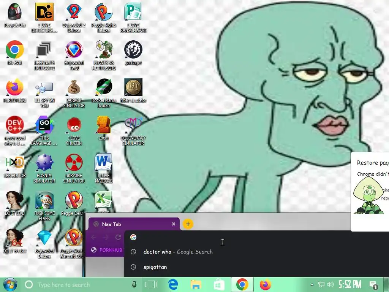This screenshot has height=292, width=389.
Task: Activate taskbar microphone voice search
Action: (x=134, y=284)
